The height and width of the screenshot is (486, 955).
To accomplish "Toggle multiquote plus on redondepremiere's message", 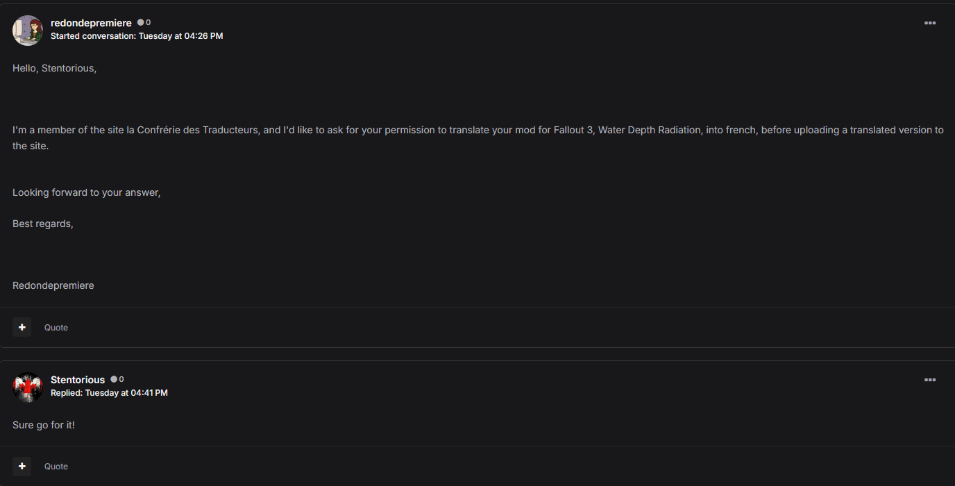I will tap(22, 327).
